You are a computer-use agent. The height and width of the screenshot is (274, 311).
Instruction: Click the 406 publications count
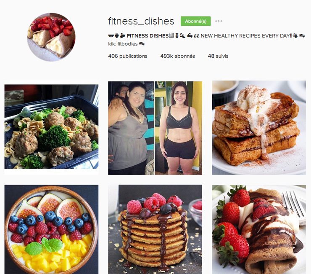pos(127,56)
